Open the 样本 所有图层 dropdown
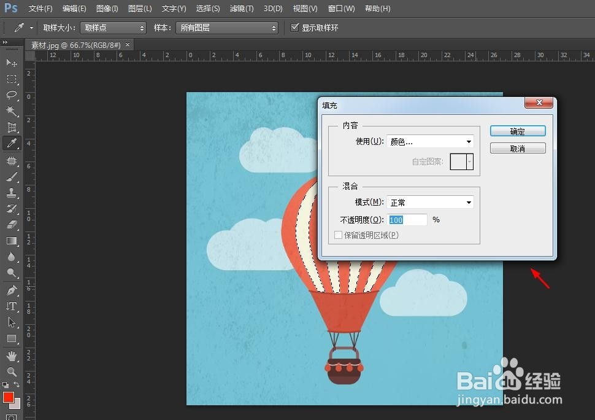595x420 pixels. coord(227,28)
